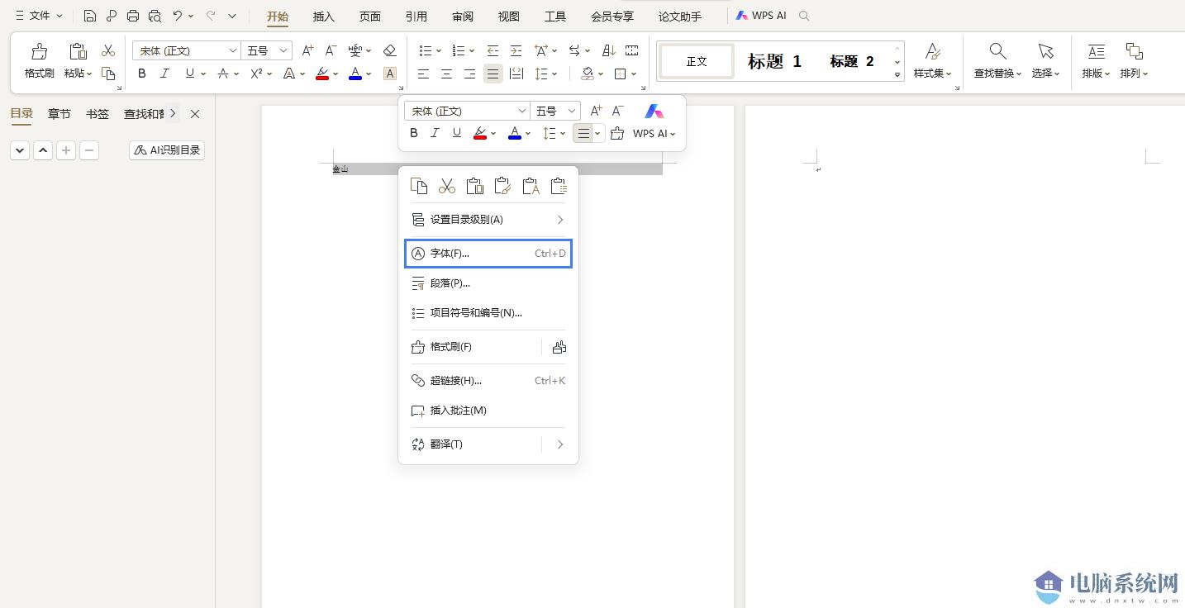Increase font size in the mini toolbar

coord(596,111)
